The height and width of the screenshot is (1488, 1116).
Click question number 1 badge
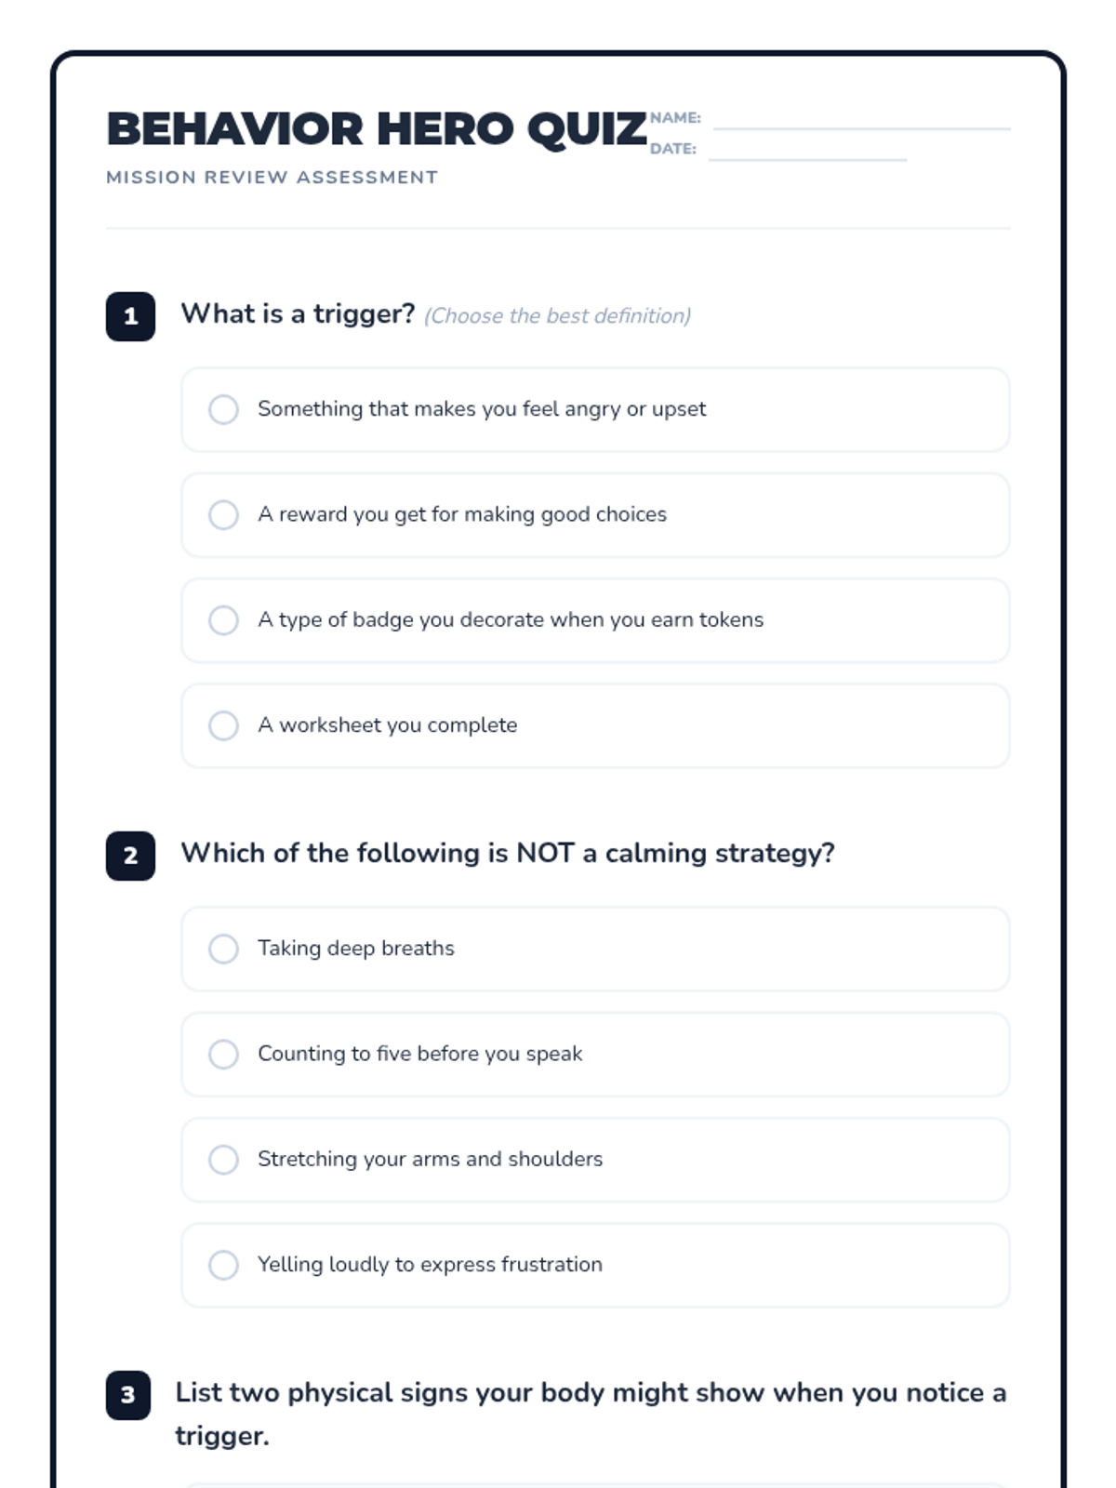click(x=130, y=316)
